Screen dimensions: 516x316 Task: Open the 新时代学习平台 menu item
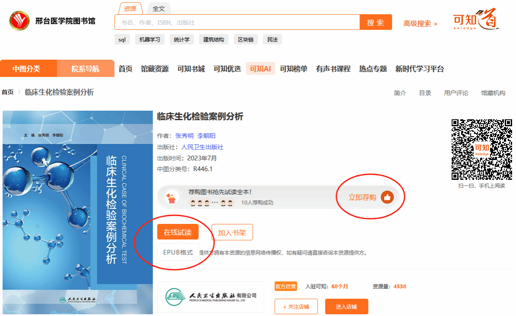420,69
